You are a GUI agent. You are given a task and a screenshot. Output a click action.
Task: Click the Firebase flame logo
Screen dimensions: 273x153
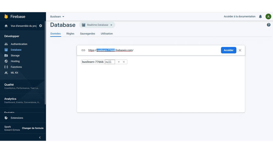tap(6, 16)
